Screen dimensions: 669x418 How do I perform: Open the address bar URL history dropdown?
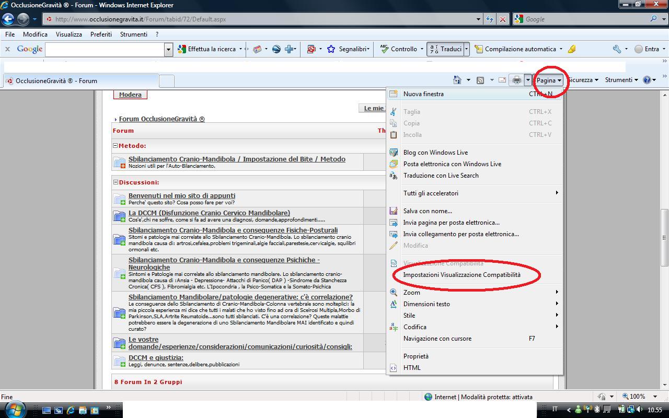point(478,19)
